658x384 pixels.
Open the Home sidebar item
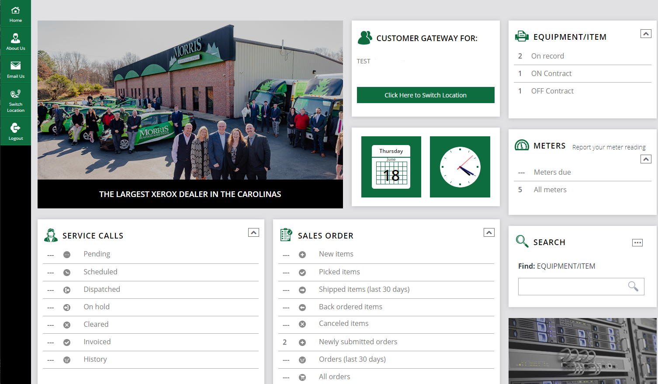pos(16,14)
